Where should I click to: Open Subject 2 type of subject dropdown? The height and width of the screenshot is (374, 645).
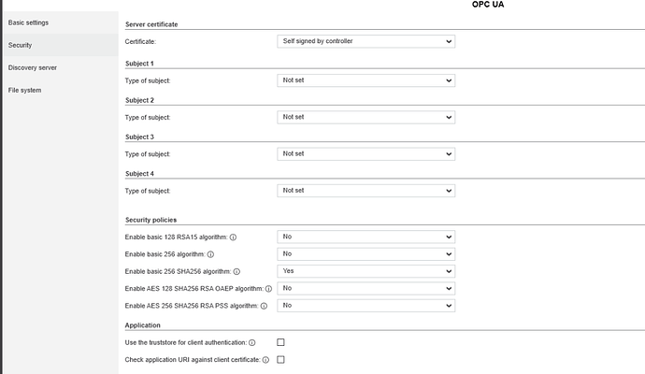coord(365,117)
